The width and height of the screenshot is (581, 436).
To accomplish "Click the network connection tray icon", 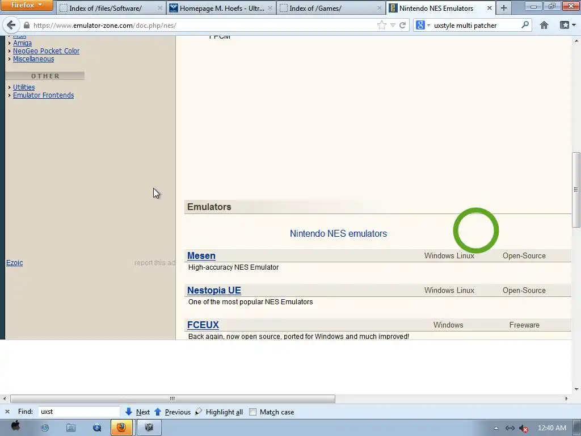I will (510, 428).
